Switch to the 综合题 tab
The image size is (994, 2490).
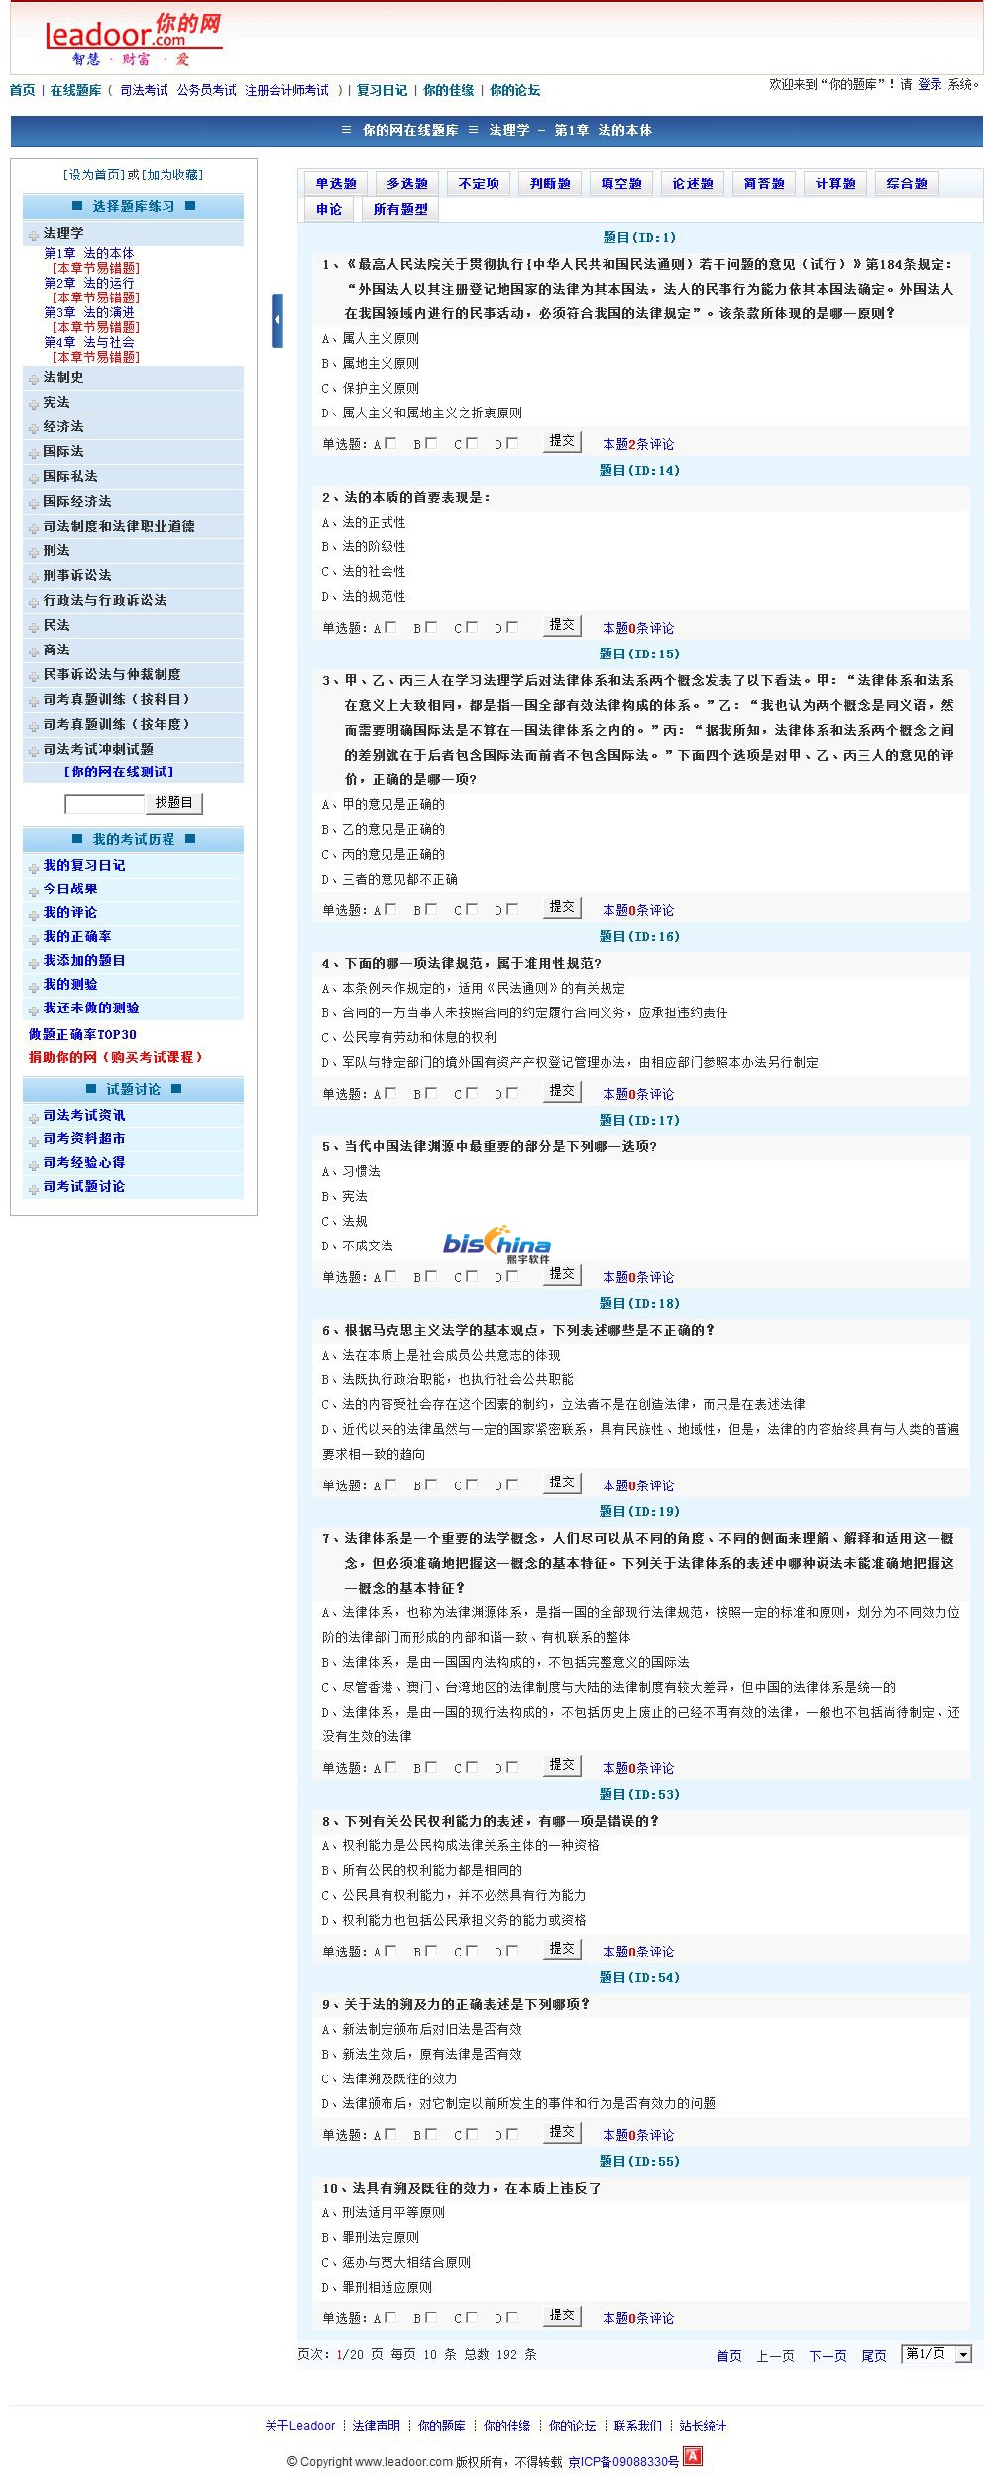click(907, 183)
